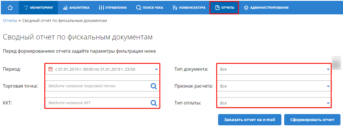Viewport: 343px width, 127px height.
Task: Click Заказать отчет на e-mail button
Action: pyautogui.click(x=250, y=120)
